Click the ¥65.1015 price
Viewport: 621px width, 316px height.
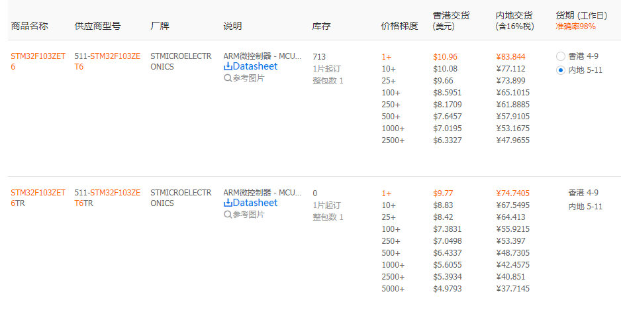(x=513, y=92)
